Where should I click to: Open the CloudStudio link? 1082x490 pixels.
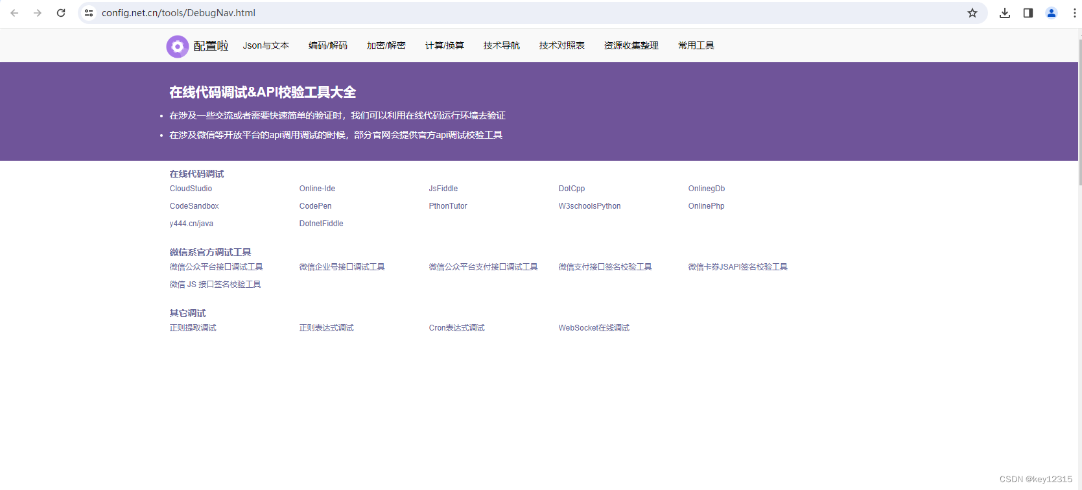(191, 189)
